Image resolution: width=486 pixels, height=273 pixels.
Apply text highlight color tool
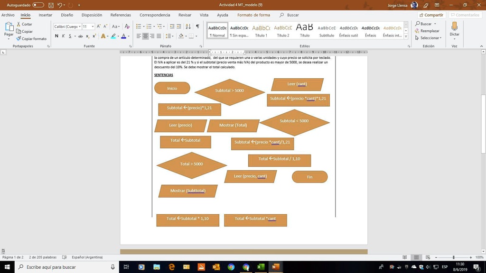click(x=112, y=36)
